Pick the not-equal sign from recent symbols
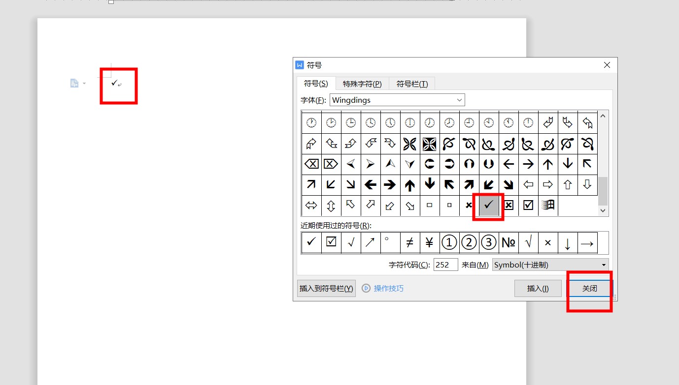 (x=409, y=242)
